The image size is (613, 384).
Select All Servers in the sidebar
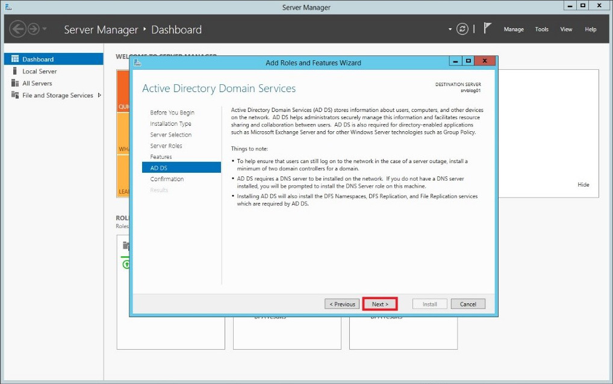tap(37, 83)
